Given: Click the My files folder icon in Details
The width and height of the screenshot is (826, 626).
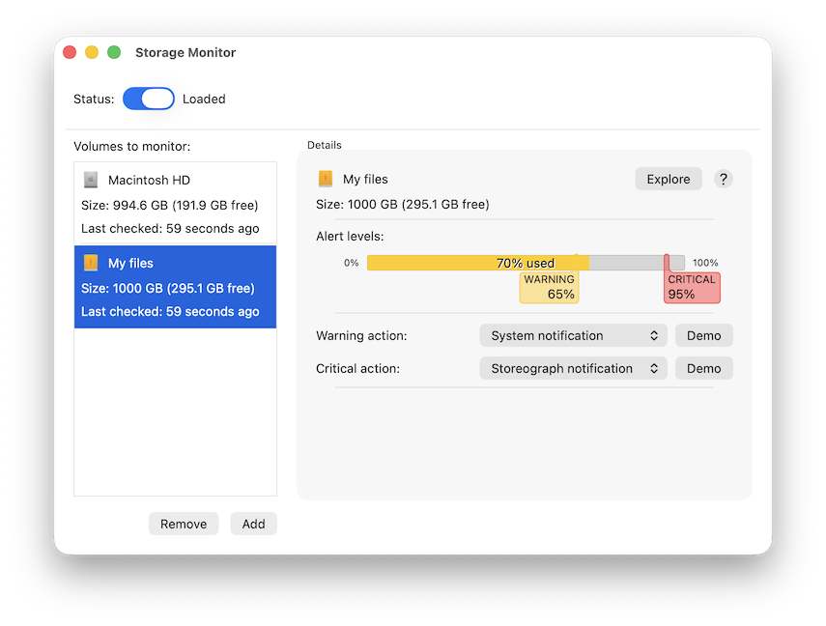Looking at the screenshot, I should (325, 179).
